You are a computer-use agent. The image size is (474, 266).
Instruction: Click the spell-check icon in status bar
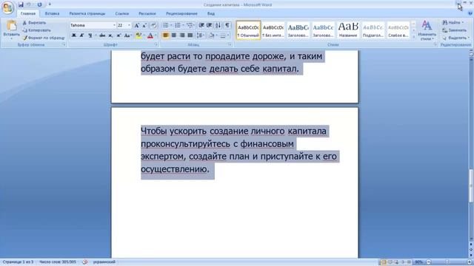pyautogui.click(x=85, y=262)
